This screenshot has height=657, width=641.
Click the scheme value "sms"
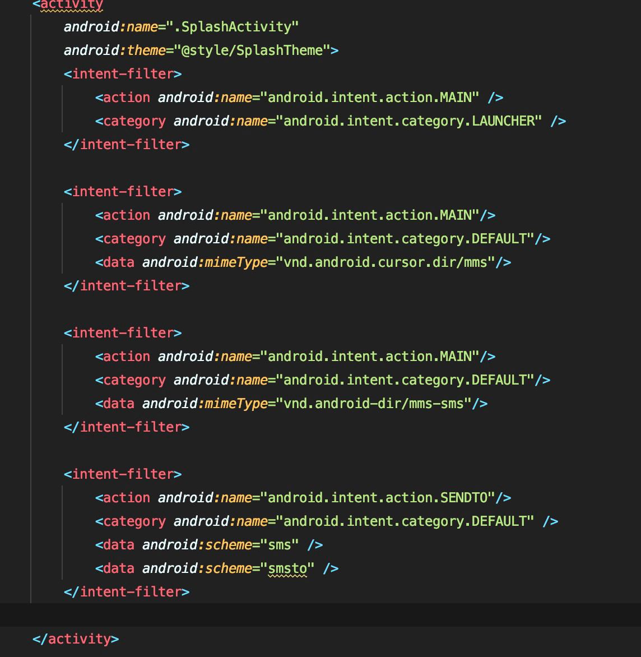[279, 545]
